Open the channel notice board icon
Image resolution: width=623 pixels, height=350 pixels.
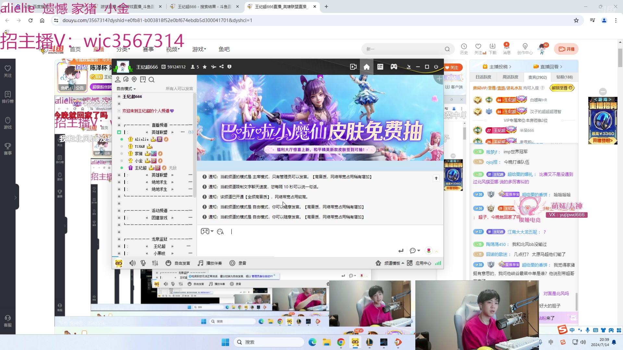(x=143, y=79)
